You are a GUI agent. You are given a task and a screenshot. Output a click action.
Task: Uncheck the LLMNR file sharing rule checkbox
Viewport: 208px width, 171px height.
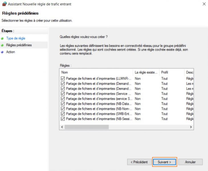(x=63, y=79)
